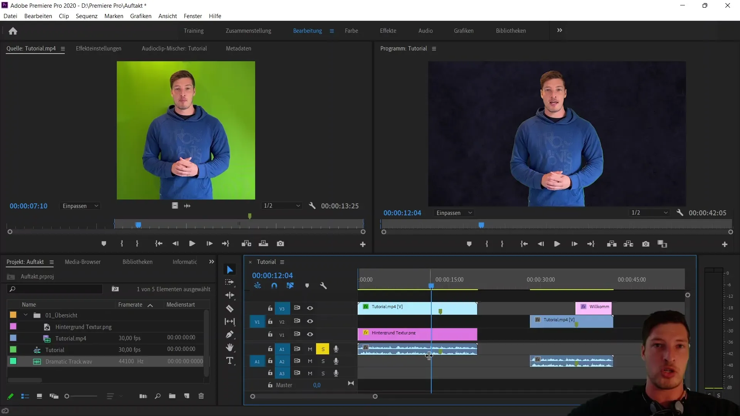Delete selected item with trash icon
The height and width of the screenshot is (416, 740).
(x=201, y=396)
